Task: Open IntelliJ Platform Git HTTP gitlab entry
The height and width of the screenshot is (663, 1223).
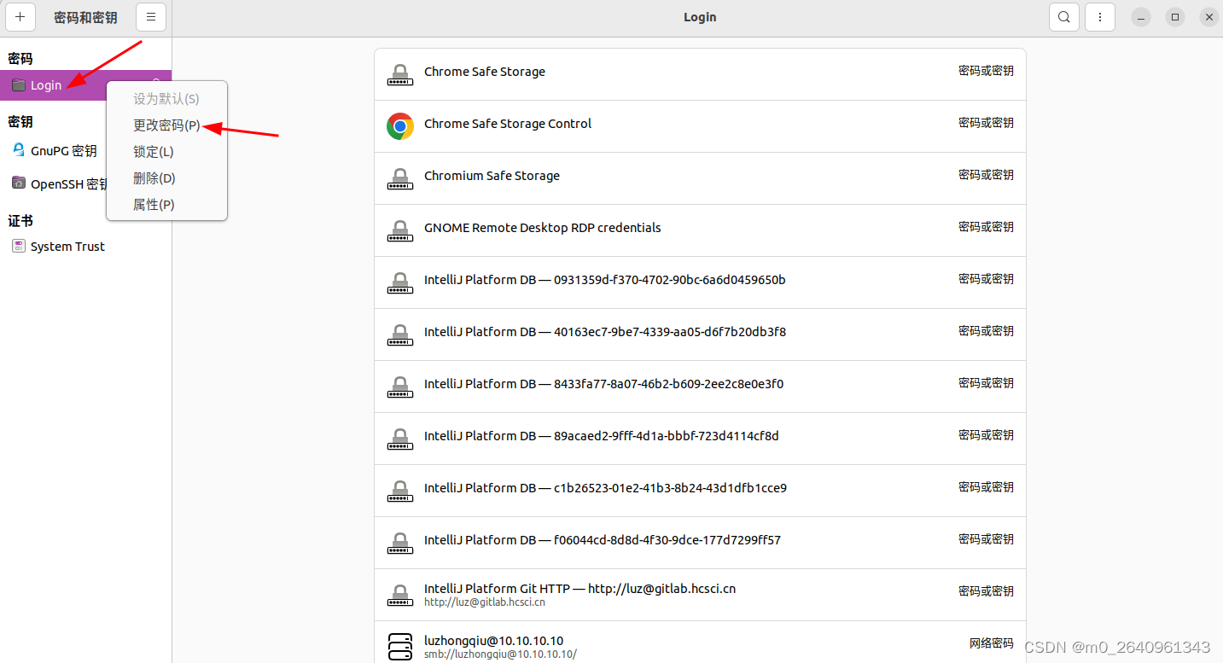Action: [700, 595]
